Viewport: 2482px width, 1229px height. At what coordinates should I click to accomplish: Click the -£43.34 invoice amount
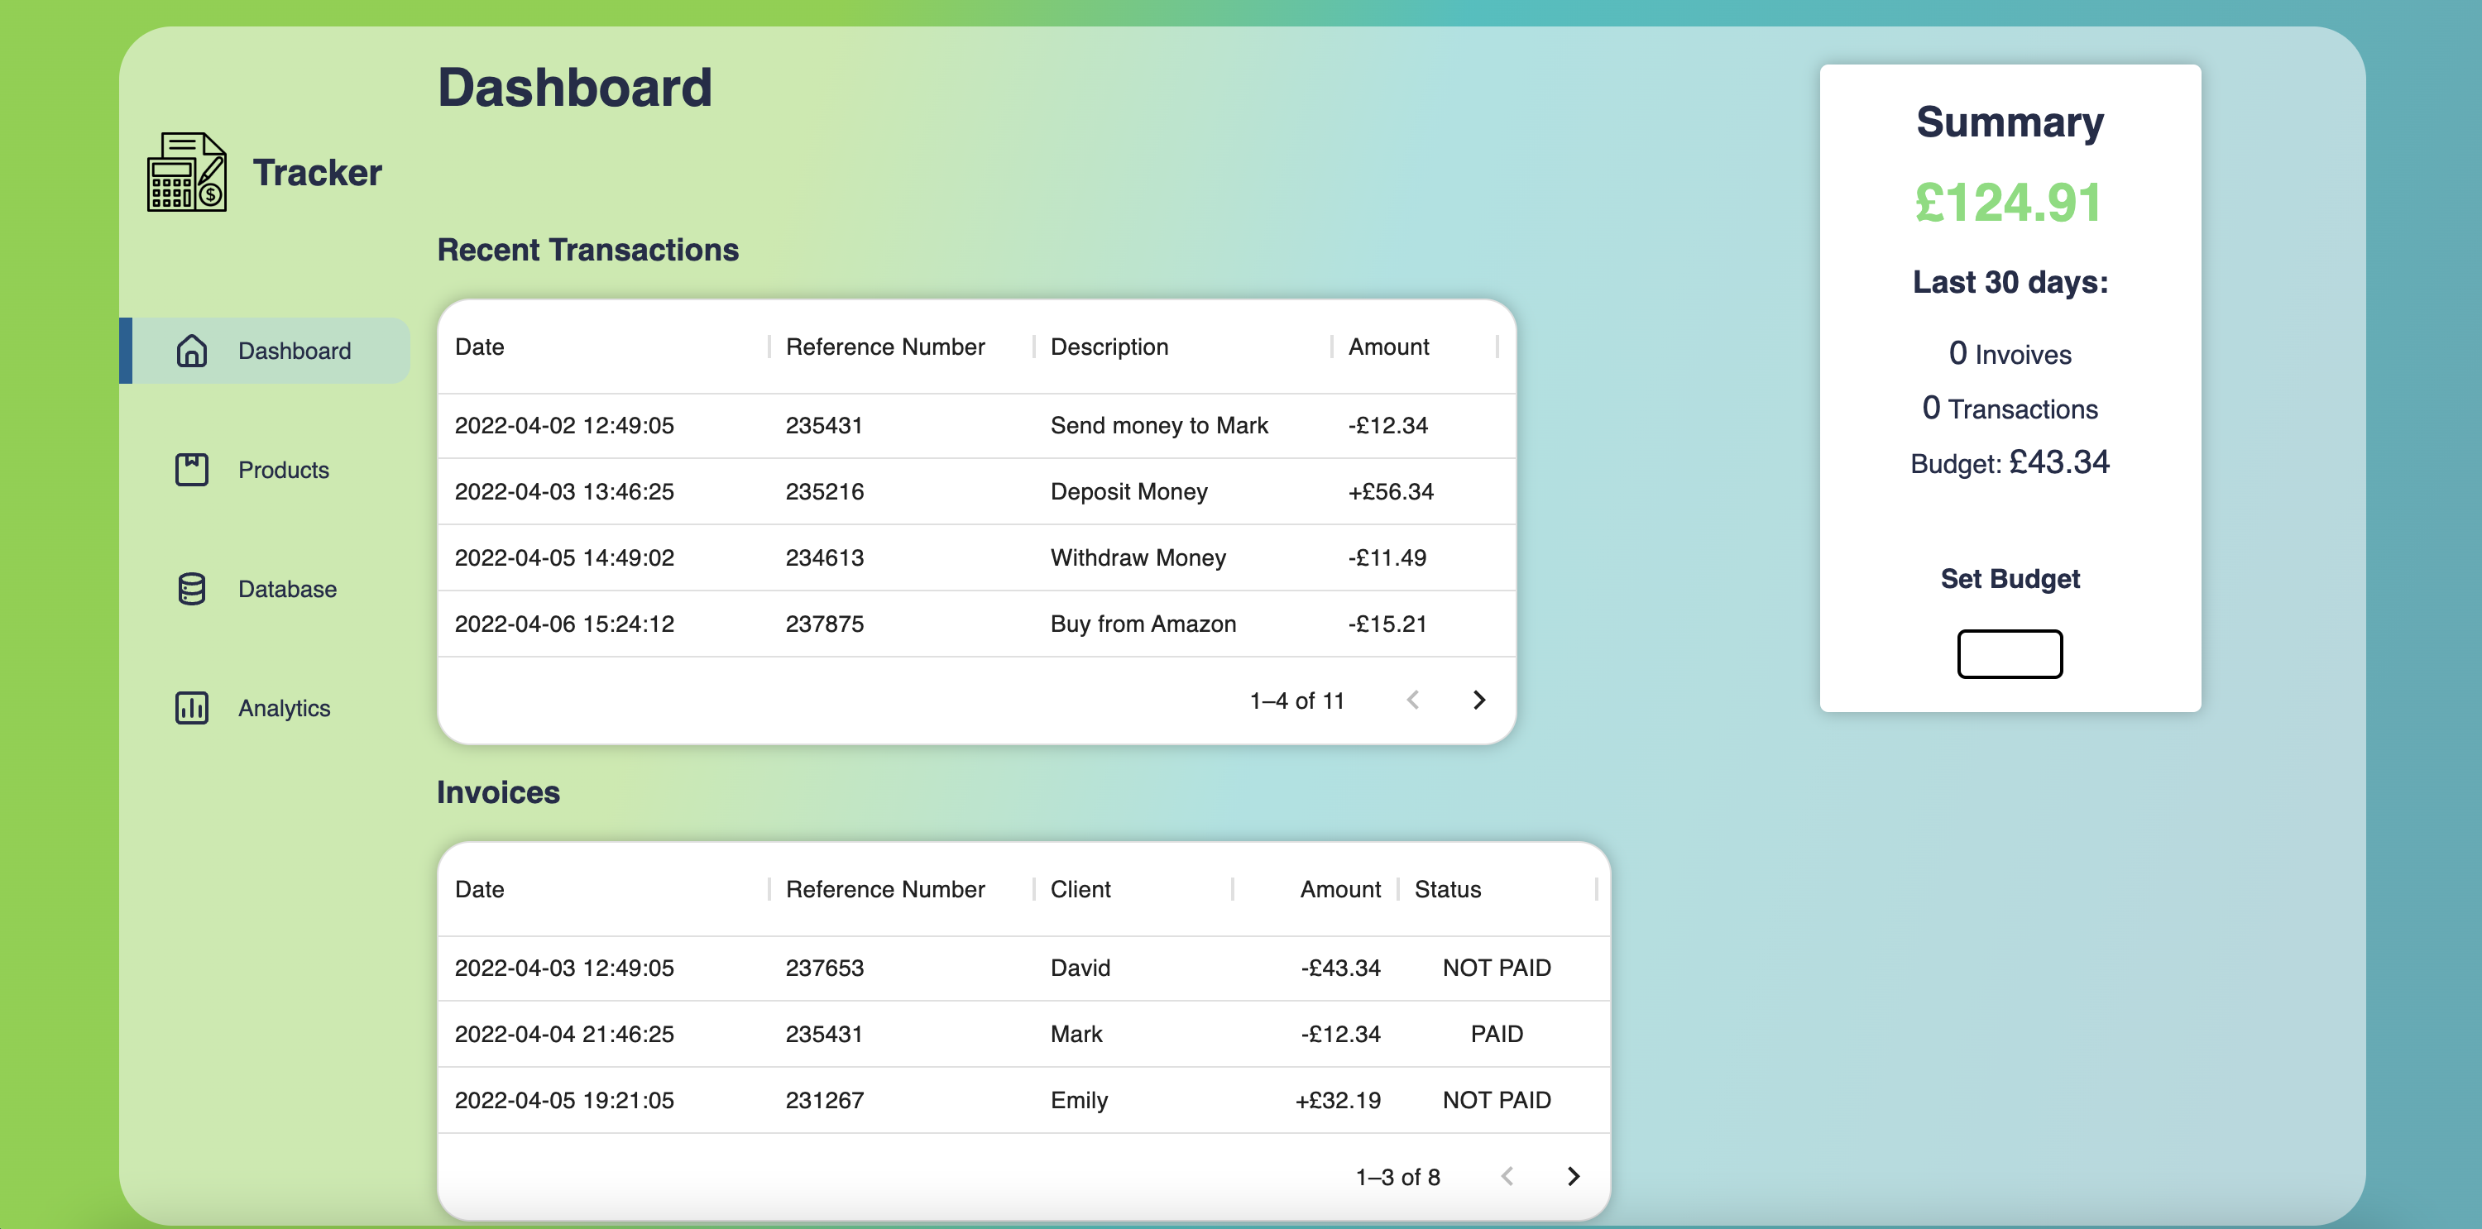click(1340, 968)
